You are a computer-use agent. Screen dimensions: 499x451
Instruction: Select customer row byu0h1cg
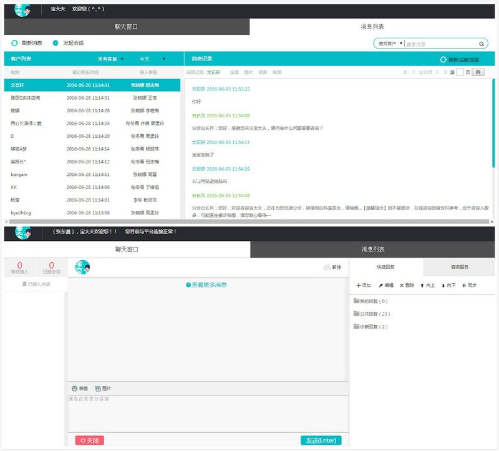[x=92, y=213]
